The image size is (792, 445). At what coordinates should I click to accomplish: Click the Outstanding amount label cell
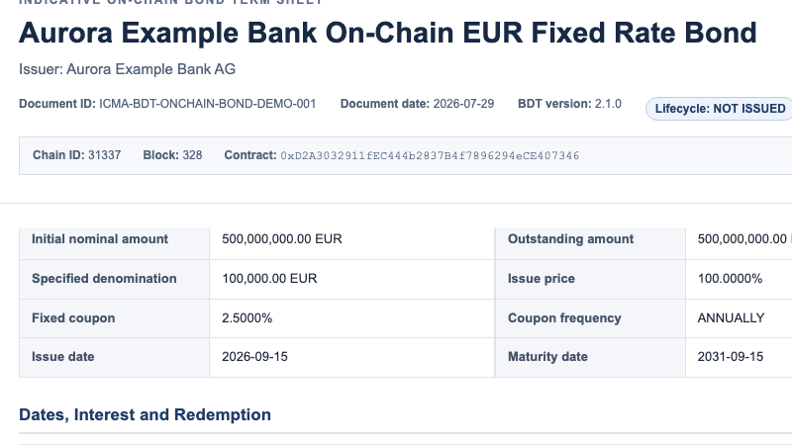[590, 239]
